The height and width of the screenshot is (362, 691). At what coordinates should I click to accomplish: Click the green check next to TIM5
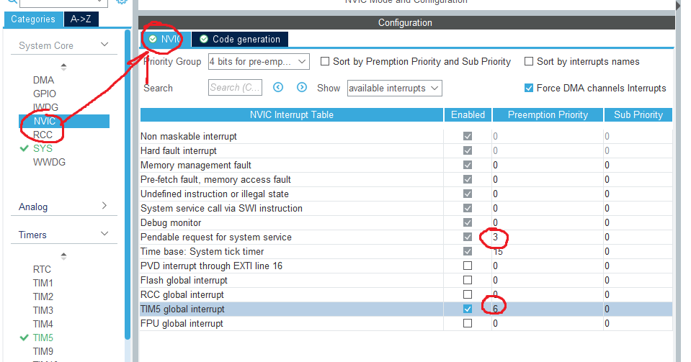[x=24, y=338]
